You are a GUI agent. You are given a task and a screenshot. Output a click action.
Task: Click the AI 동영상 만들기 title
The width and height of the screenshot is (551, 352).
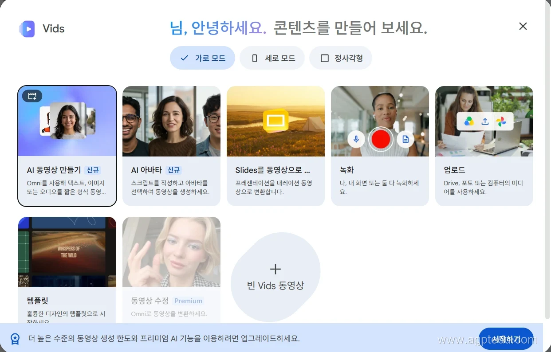tap(54, 170)
